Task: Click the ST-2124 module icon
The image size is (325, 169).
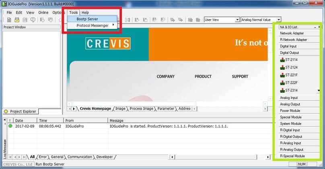Action: coord(282,68)
